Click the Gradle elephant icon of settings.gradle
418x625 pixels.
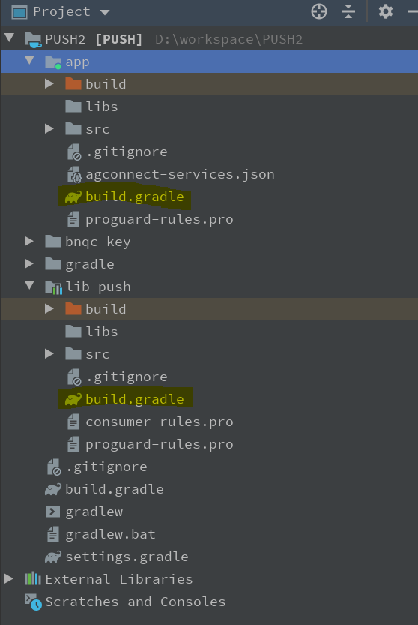[53, 557]
